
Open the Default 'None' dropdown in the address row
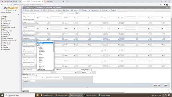click(70, 34)
